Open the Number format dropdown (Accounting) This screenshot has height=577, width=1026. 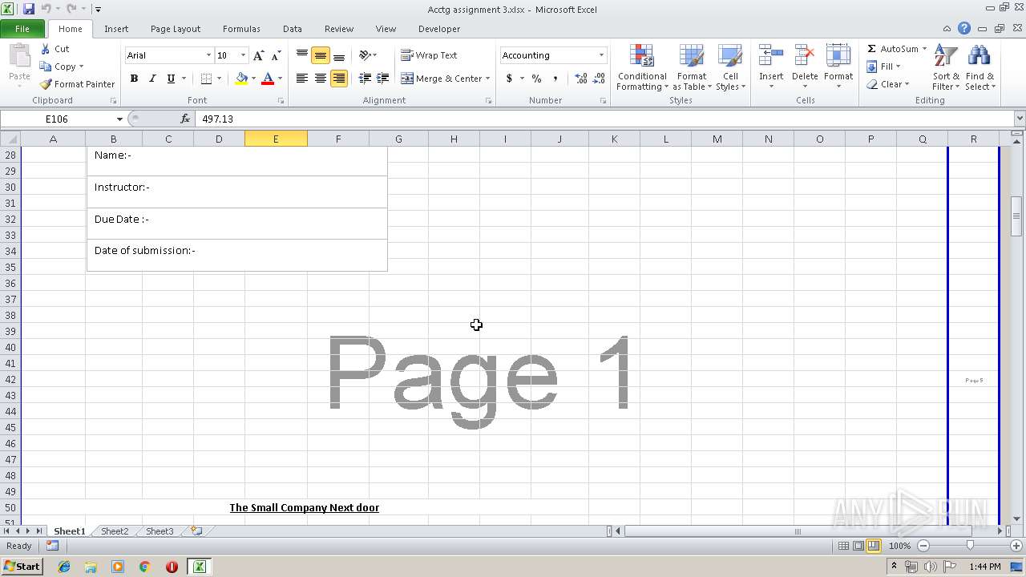(601, 55)
